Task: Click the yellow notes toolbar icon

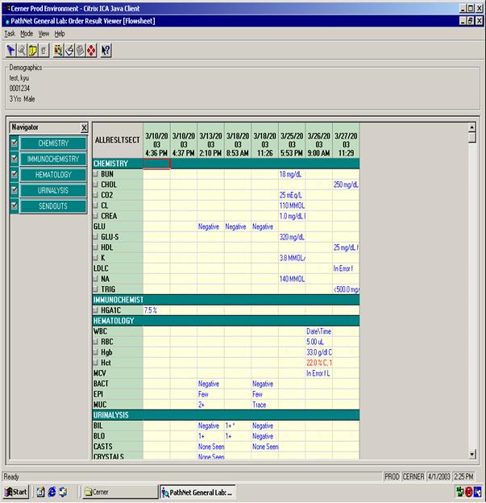Action: 33,50
